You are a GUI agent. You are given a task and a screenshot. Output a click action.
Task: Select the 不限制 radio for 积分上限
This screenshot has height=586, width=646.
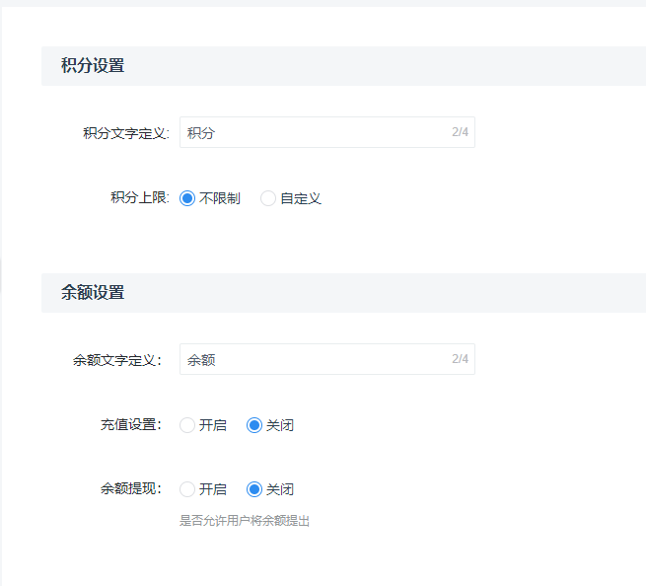click(187, 198)
